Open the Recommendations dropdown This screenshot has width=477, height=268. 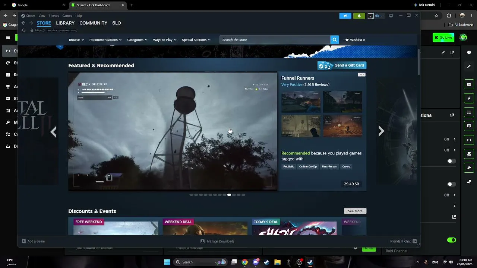coord(105,40)
